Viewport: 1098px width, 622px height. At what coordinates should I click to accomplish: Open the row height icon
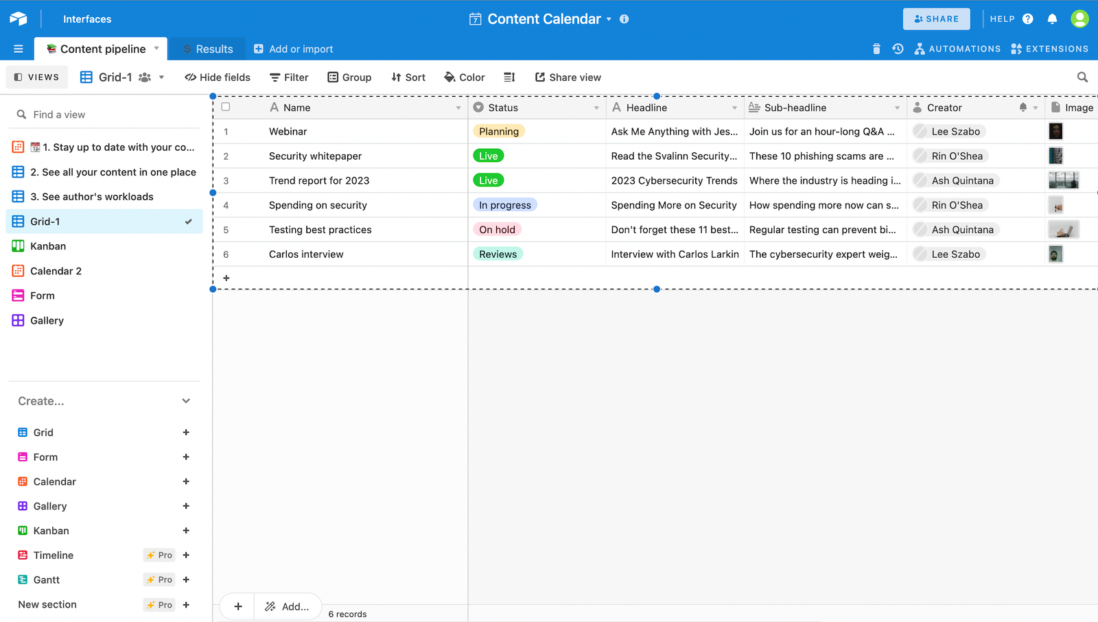coord(509,77)
